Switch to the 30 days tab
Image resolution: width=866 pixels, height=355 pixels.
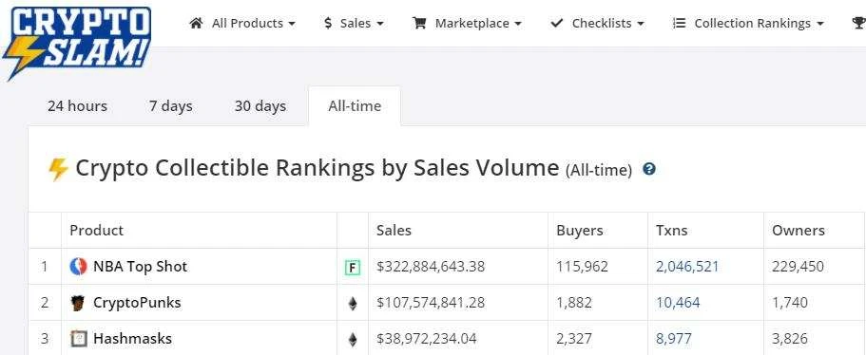coord(260,106)
